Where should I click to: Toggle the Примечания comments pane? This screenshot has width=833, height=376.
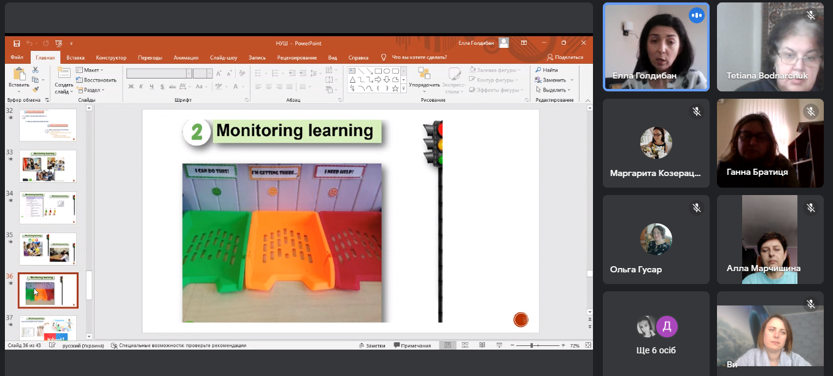click(412, 345)
